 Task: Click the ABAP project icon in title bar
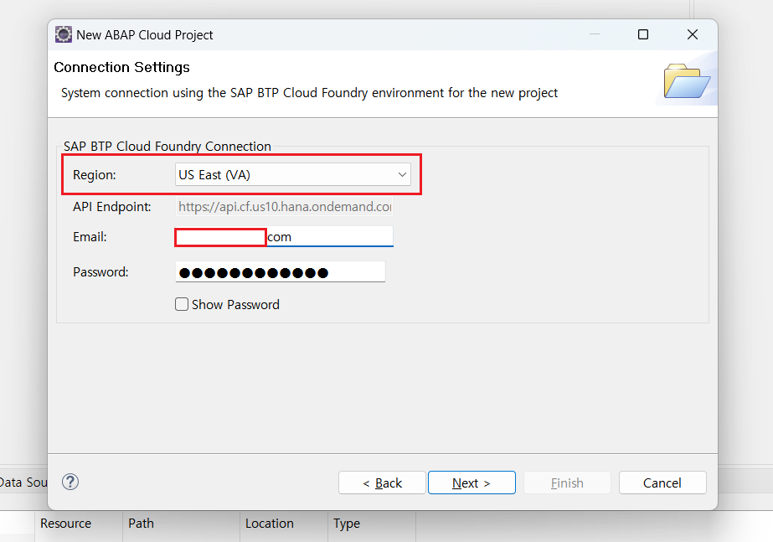[x=63, y=34]
